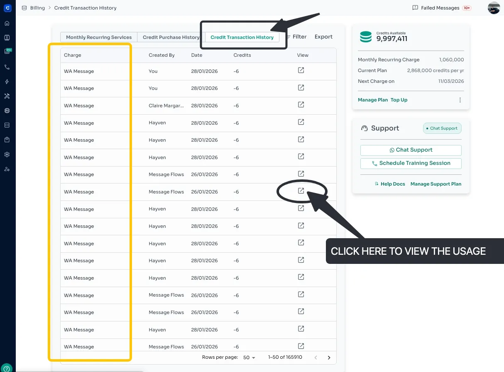
Task: Open Failed Messages notifications
Action: point(441,8)
